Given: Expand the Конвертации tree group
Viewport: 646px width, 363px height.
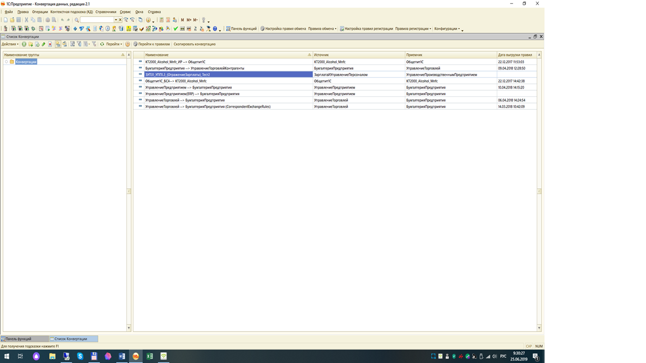Looking at the screenshot, I should pos(6,62).
